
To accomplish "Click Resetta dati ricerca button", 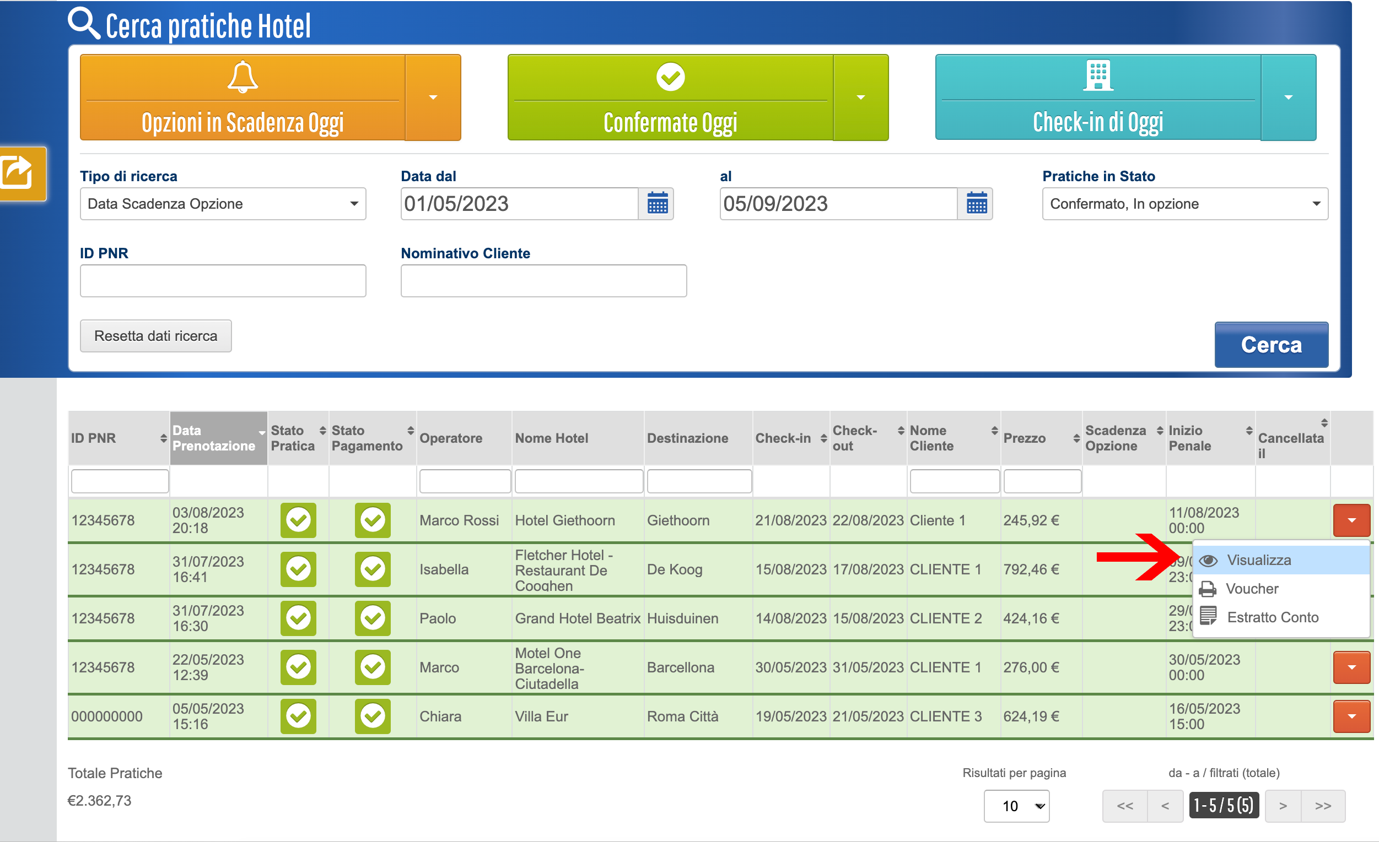I will 155,336.
